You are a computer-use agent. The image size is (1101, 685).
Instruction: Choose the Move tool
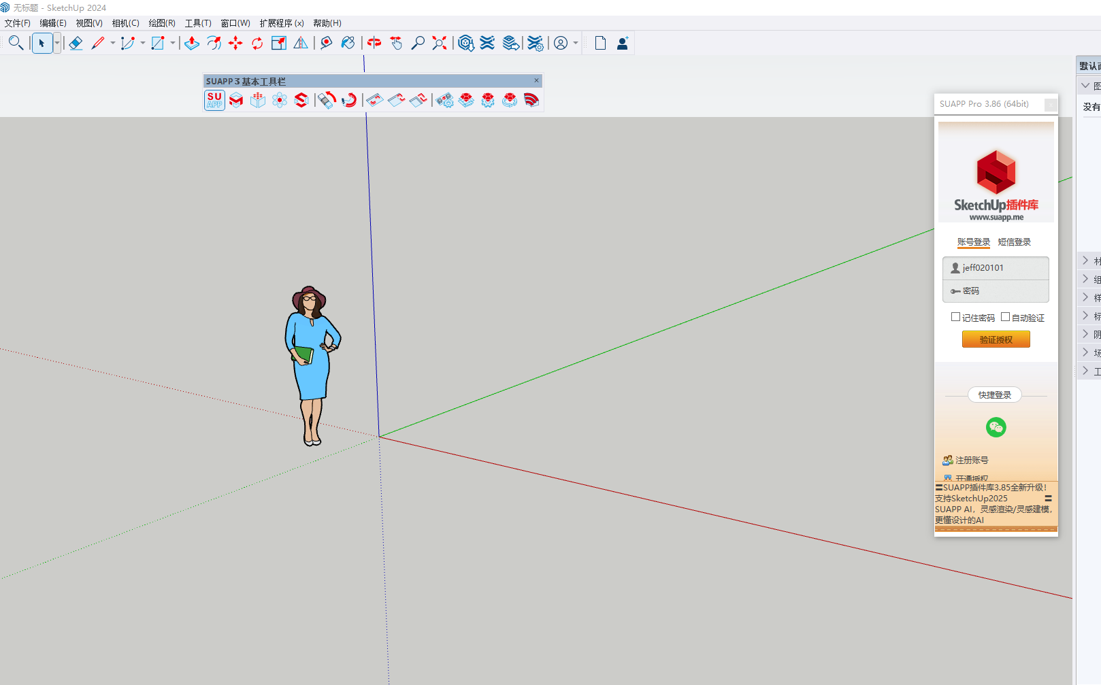(235, 44)
